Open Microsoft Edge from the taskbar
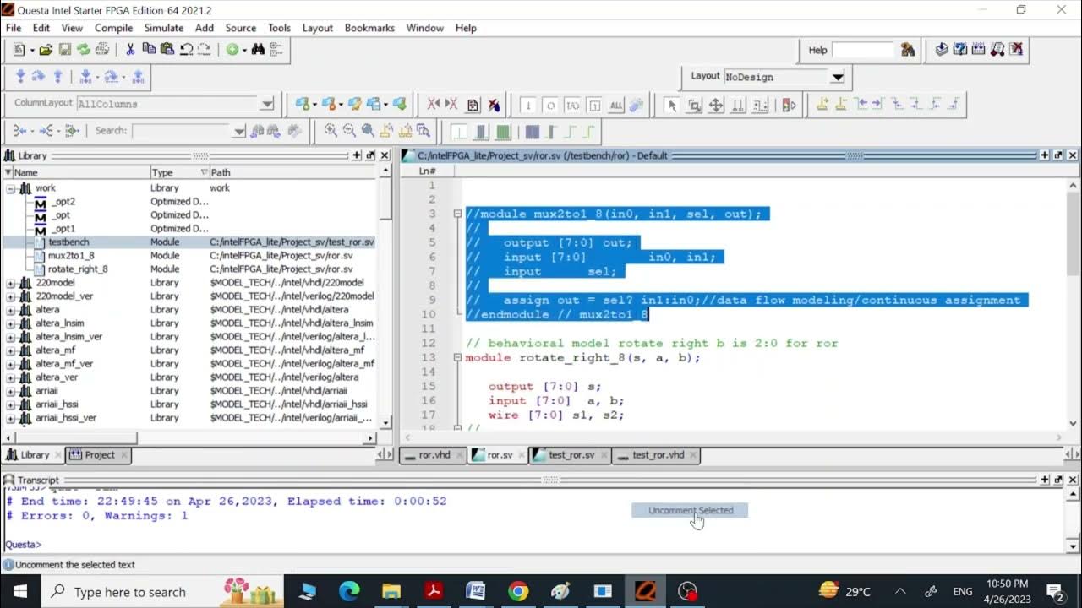 pyautogui.click(x=349, y=591)
